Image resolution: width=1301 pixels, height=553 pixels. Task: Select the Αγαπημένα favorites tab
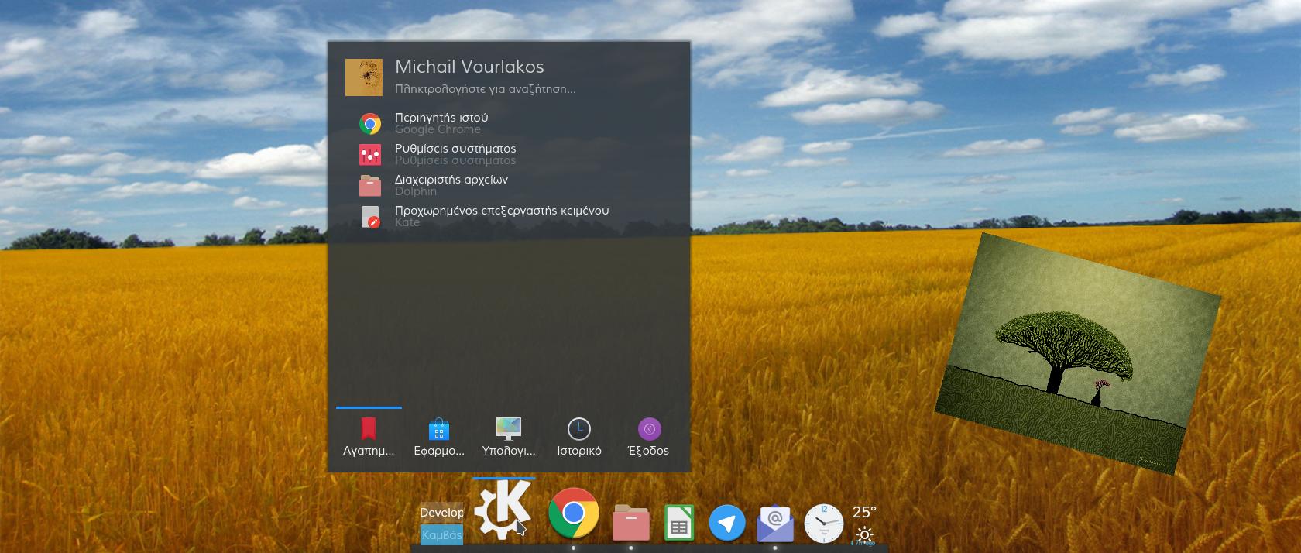coord(369,438)
